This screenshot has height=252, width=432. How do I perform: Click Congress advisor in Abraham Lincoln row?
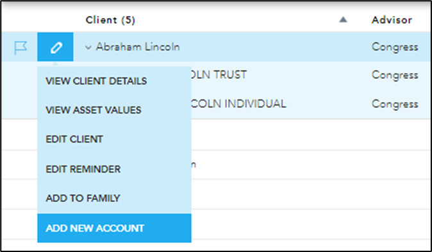point(395,47)
